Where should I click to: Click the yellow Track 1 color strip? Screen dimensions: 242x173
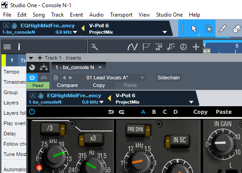(x=4, y=60)
